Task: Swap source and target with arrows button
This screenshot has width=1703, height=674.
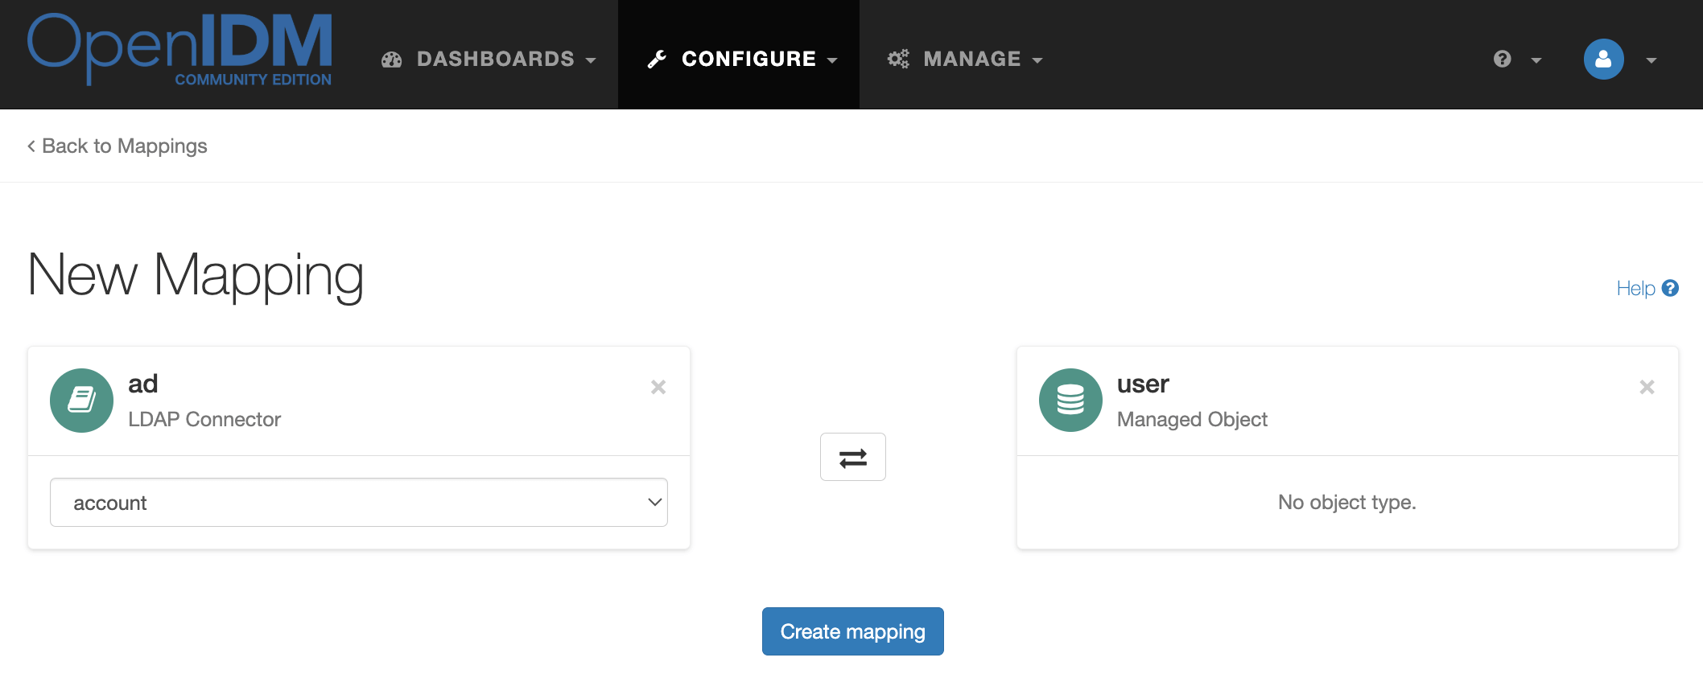Action: [x=853, y=457]
